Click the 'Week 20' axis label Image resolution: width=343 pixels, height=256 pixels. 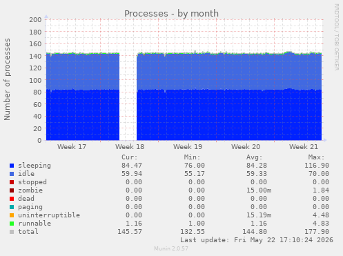click(x=246, y=147)
